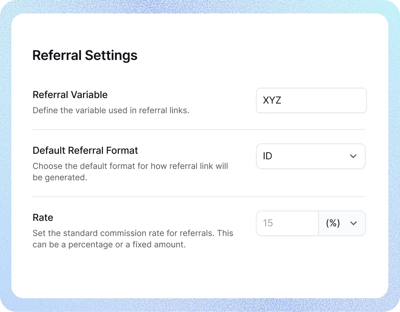This screenshot has width=400, height=312.
Task: Click the white settings card background
Action: point(199,275)
